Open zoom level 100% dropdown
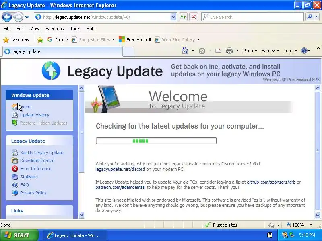322x241 pixels. click(x=311, y=225)
